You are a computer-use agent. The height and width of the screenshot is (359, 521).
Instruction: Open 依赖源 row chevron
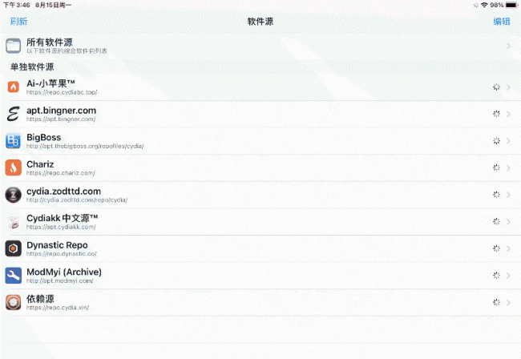[508, 302]
